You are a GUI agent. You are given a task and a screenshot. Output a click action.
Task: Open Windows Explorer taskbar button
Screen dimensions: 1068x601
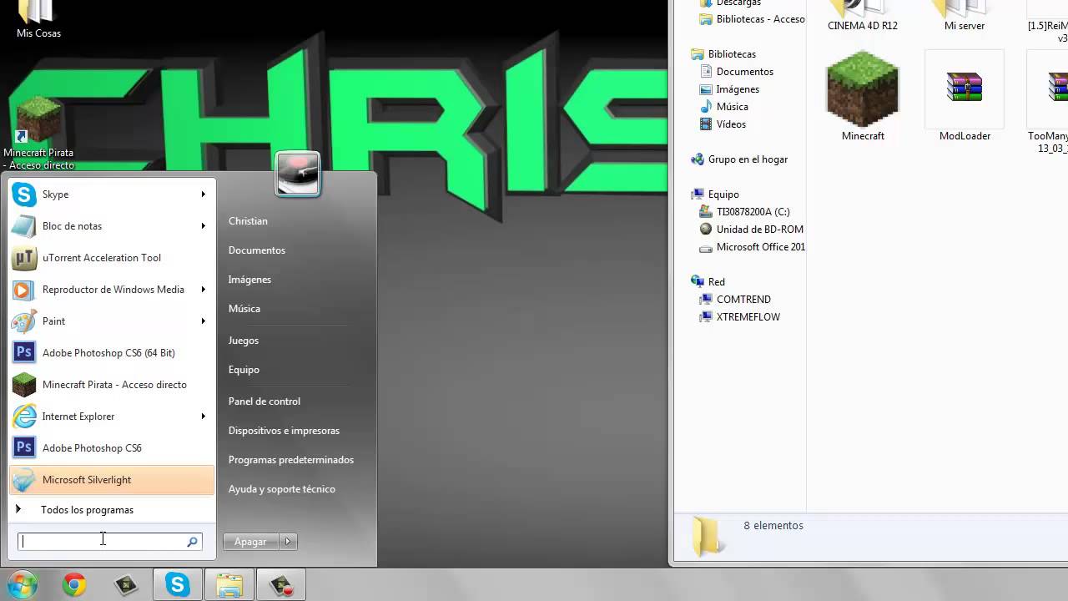(229, 586)
